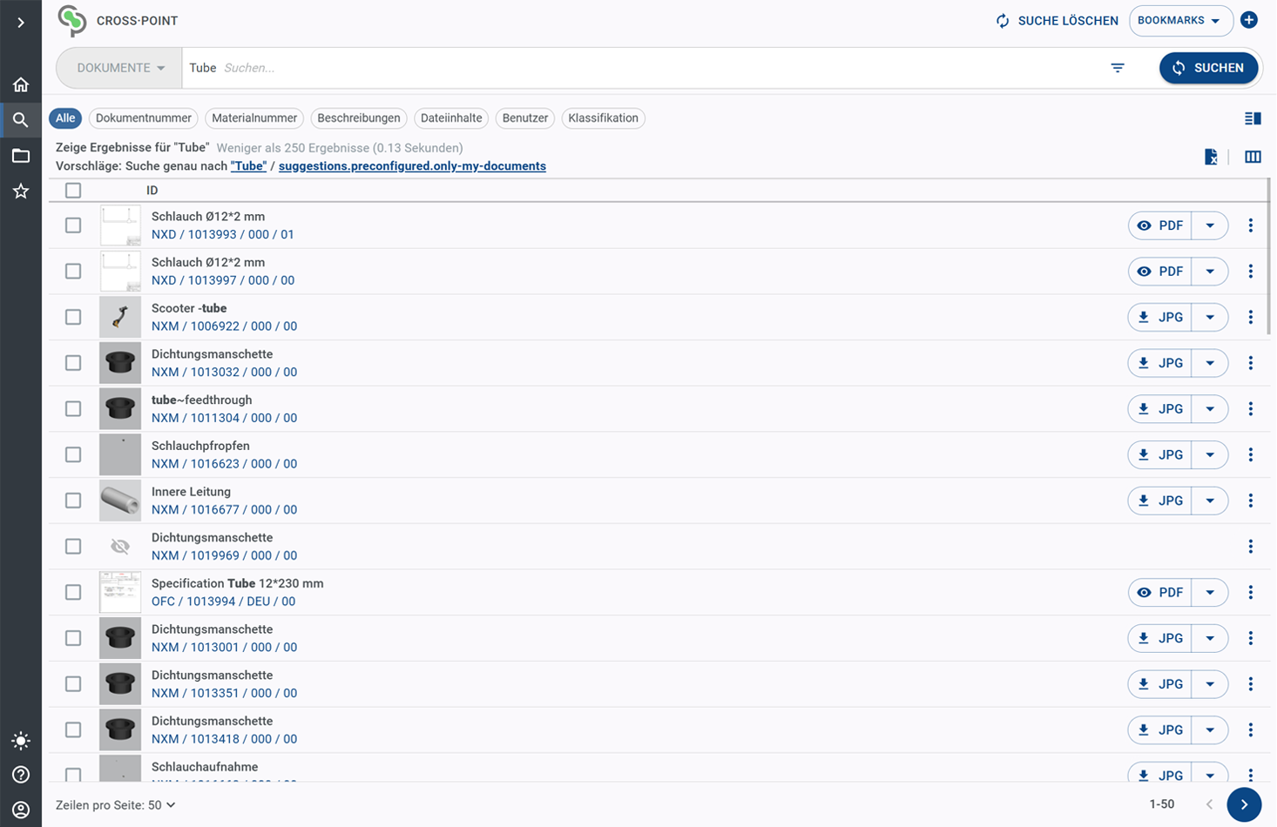Export results to Excel file icon
Image resolution: width=1277 pixels, height=827 pixels.
point(1211,157)
